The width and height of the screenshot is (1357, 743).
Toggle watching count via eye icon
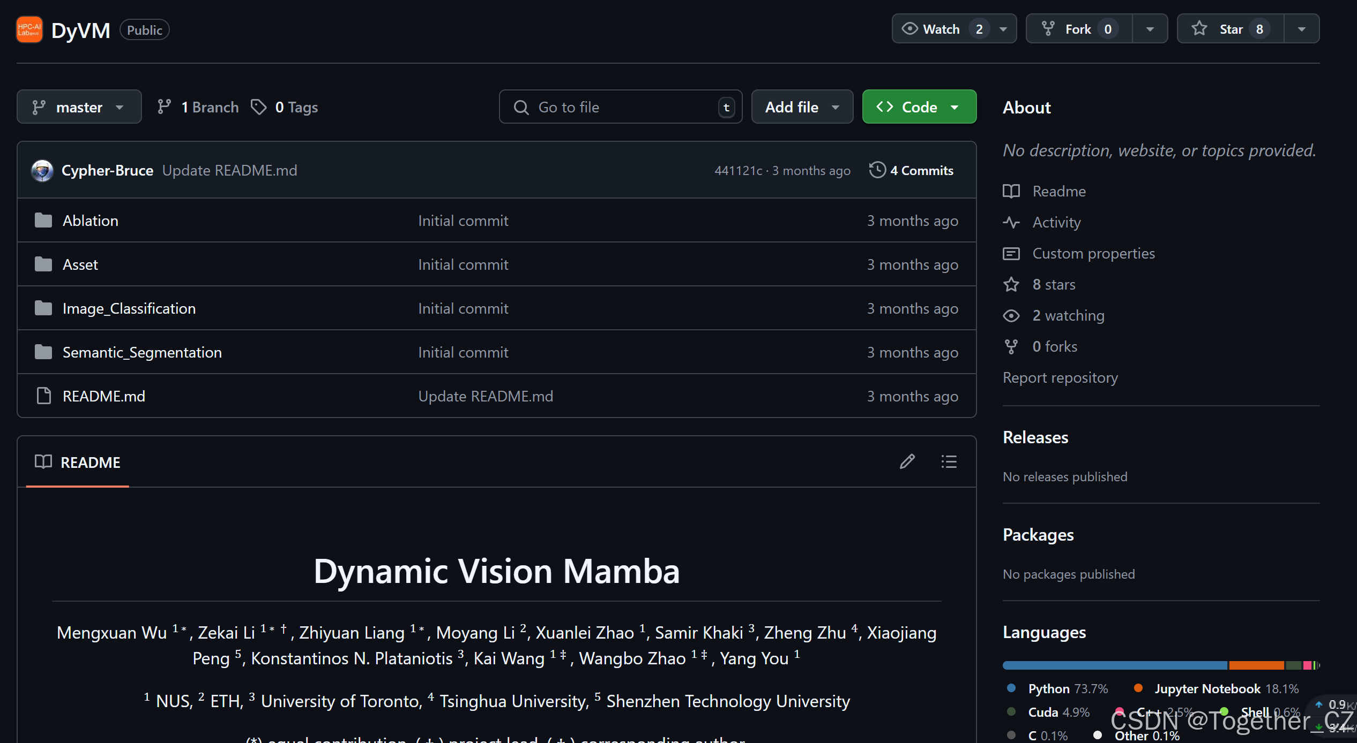pos(1012,315)
